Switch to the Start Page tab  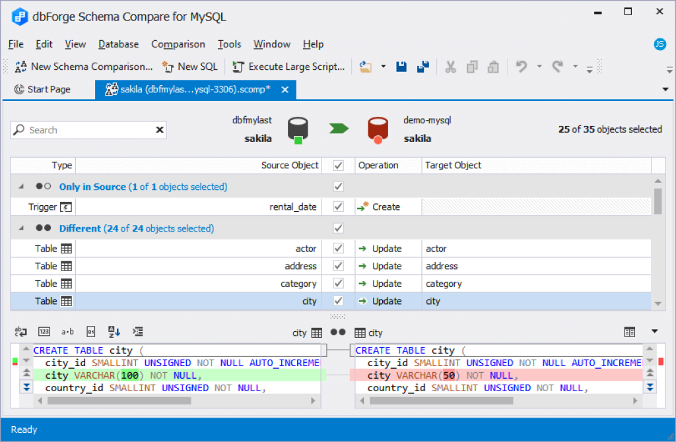pos(42,89)
